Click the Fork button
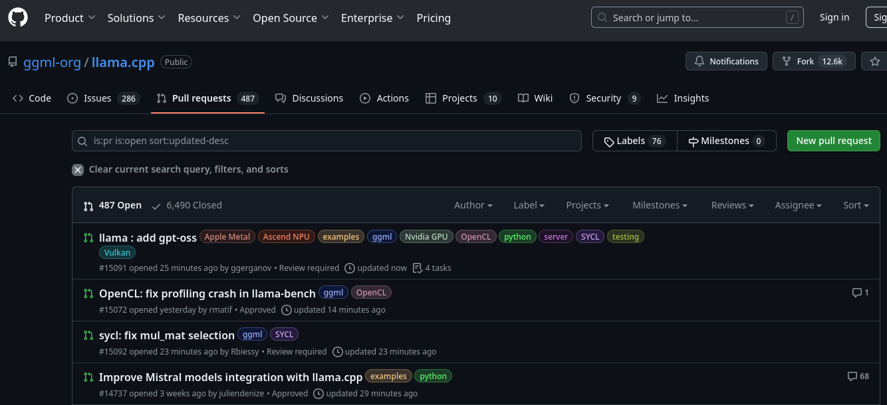 814,61
